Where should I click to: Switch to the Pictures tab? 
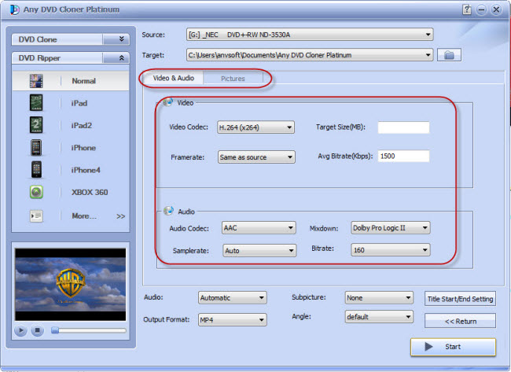click(x=233, y=79)
